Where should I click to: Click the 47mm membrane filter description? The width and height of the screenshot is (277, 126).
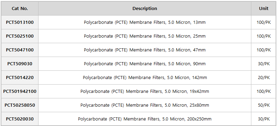(x=145, y=50)
